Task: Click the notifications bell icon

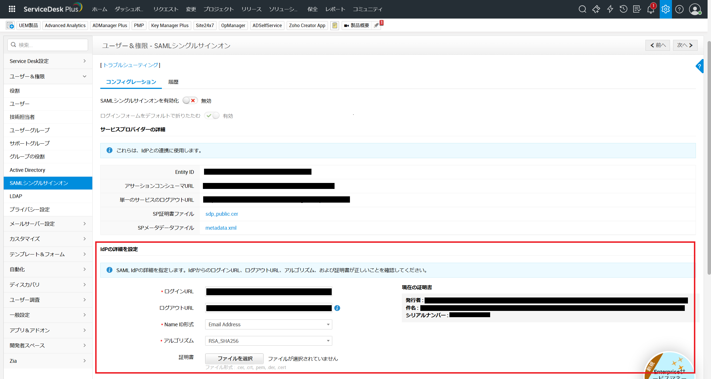Action: (x=651, y=10)
